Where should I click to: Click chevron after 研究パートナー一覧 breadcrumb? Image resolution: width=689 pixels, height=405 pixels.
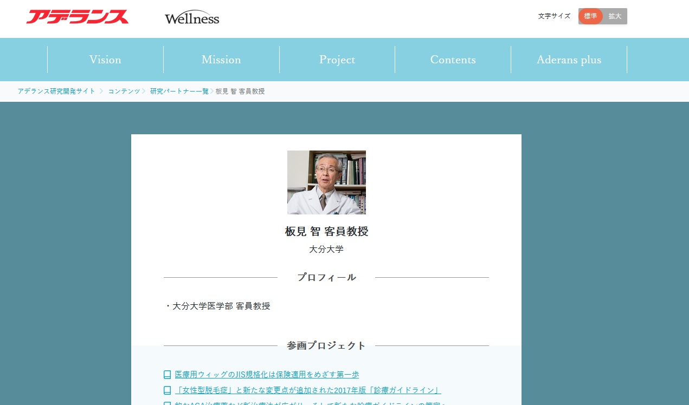pos(212,91)
